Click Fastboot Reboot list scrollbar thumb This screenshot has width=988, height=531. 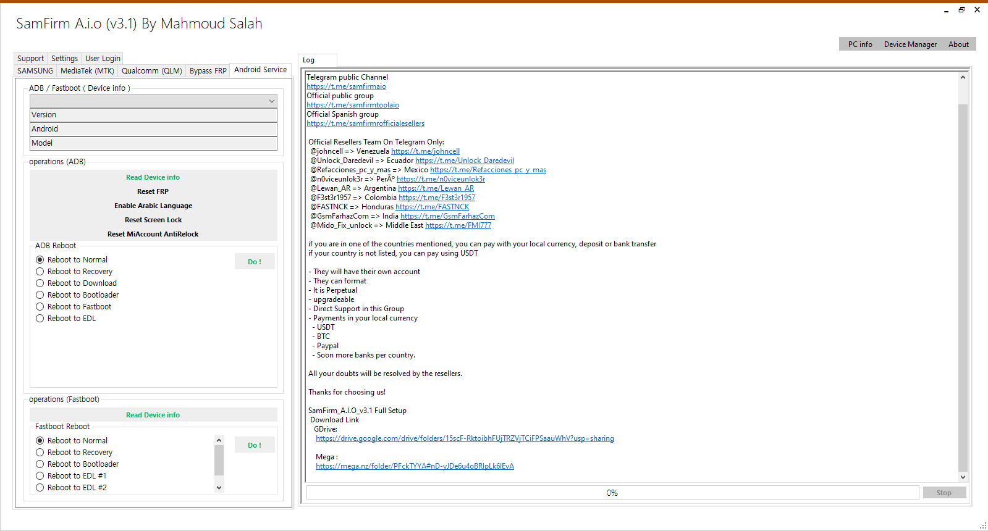point(219,461)
